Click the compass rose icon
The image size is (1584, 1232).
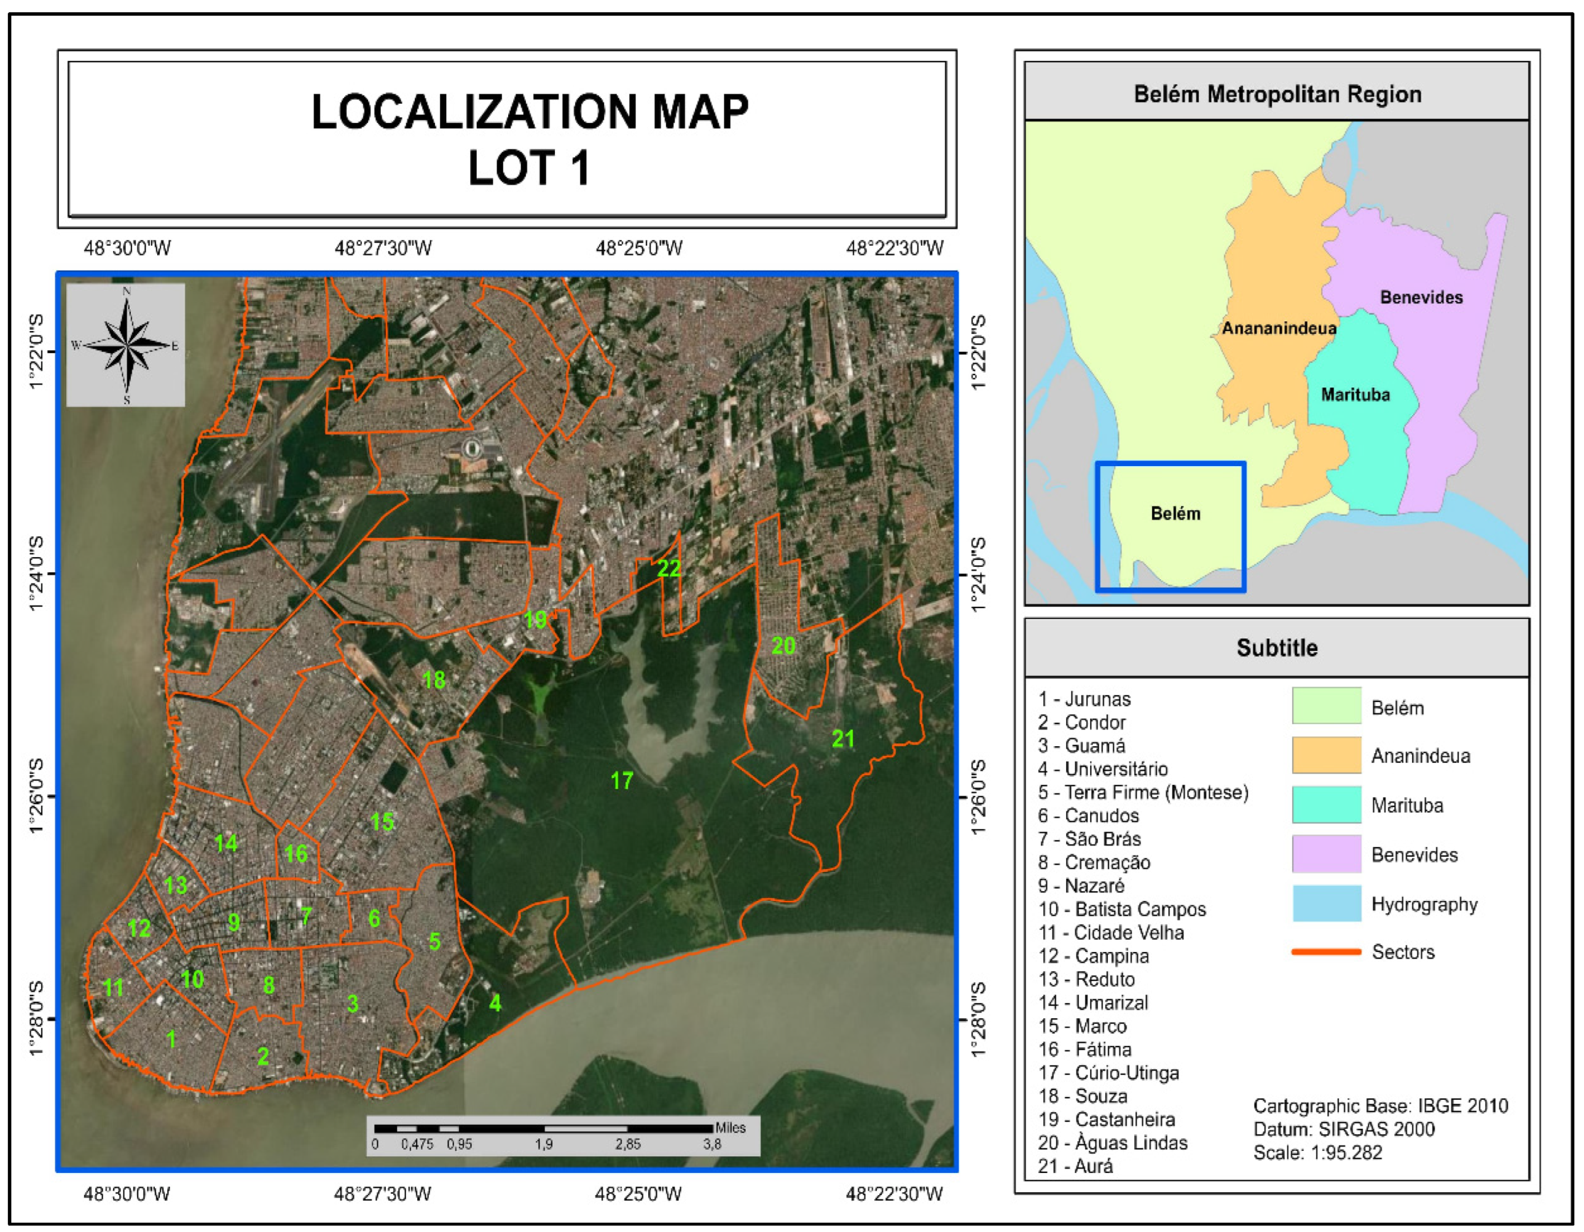point(126,345)
